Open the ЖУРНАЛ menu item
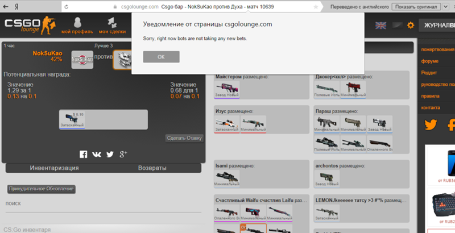Screen dimensions: 455x233 tap(437, 26)
